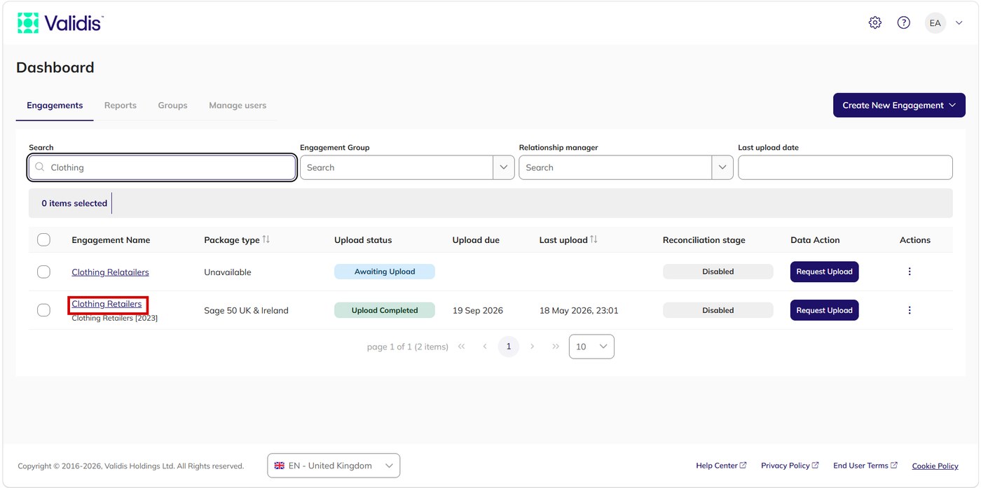The image size is (981, 488).
Task: Expand the Engagement Group dropdown
Action: [504, 167]
